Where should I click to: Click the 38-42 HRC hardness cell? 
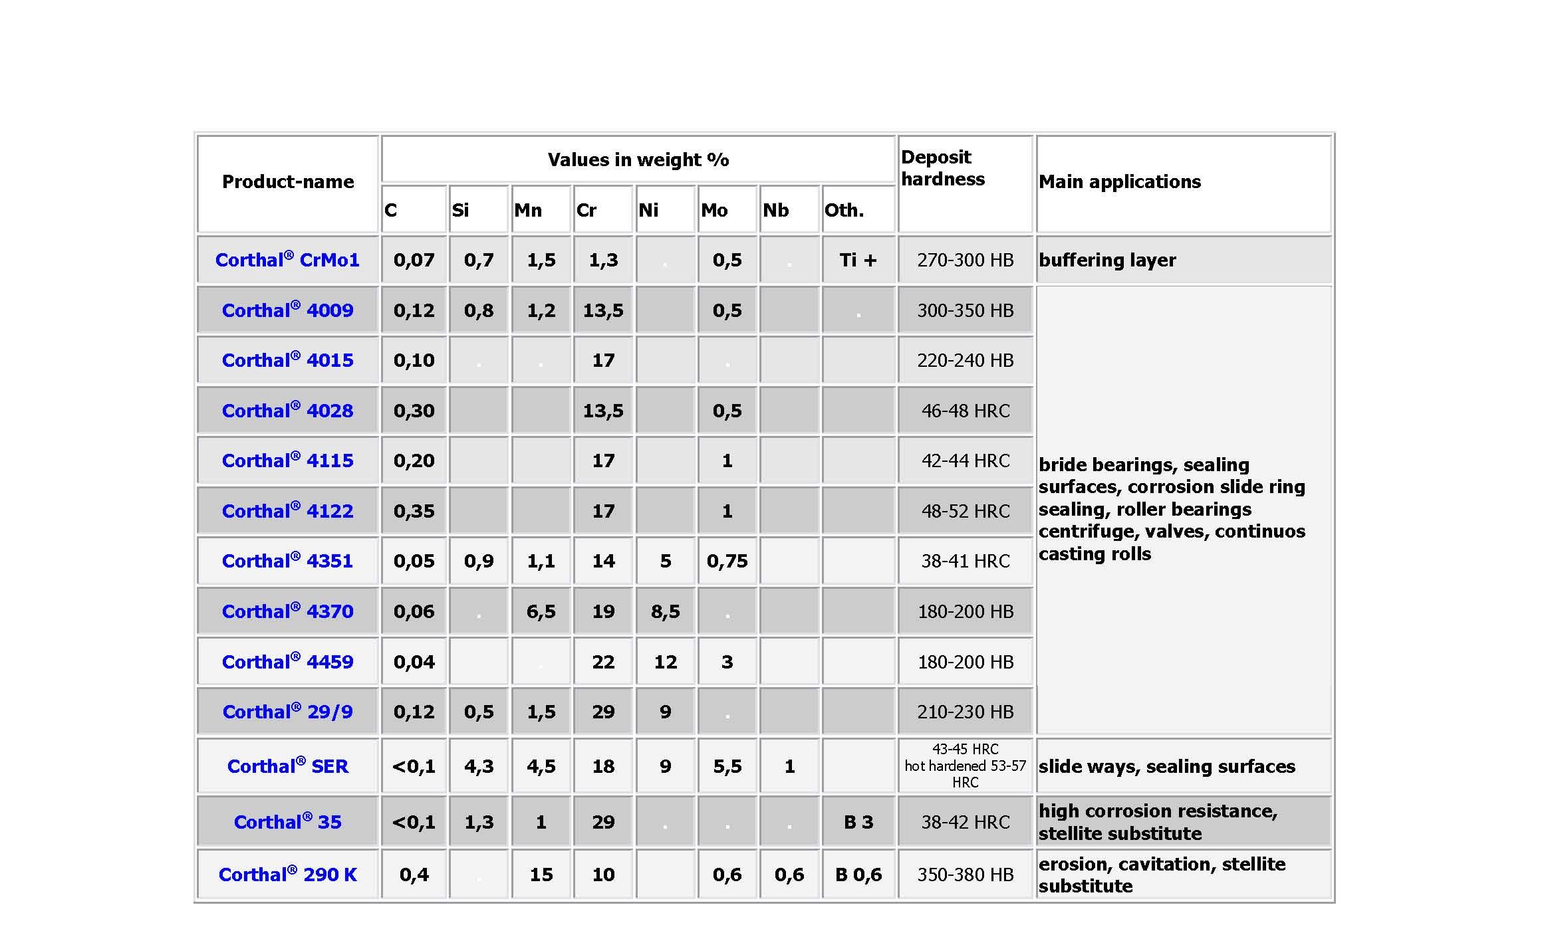pos(966,822)
